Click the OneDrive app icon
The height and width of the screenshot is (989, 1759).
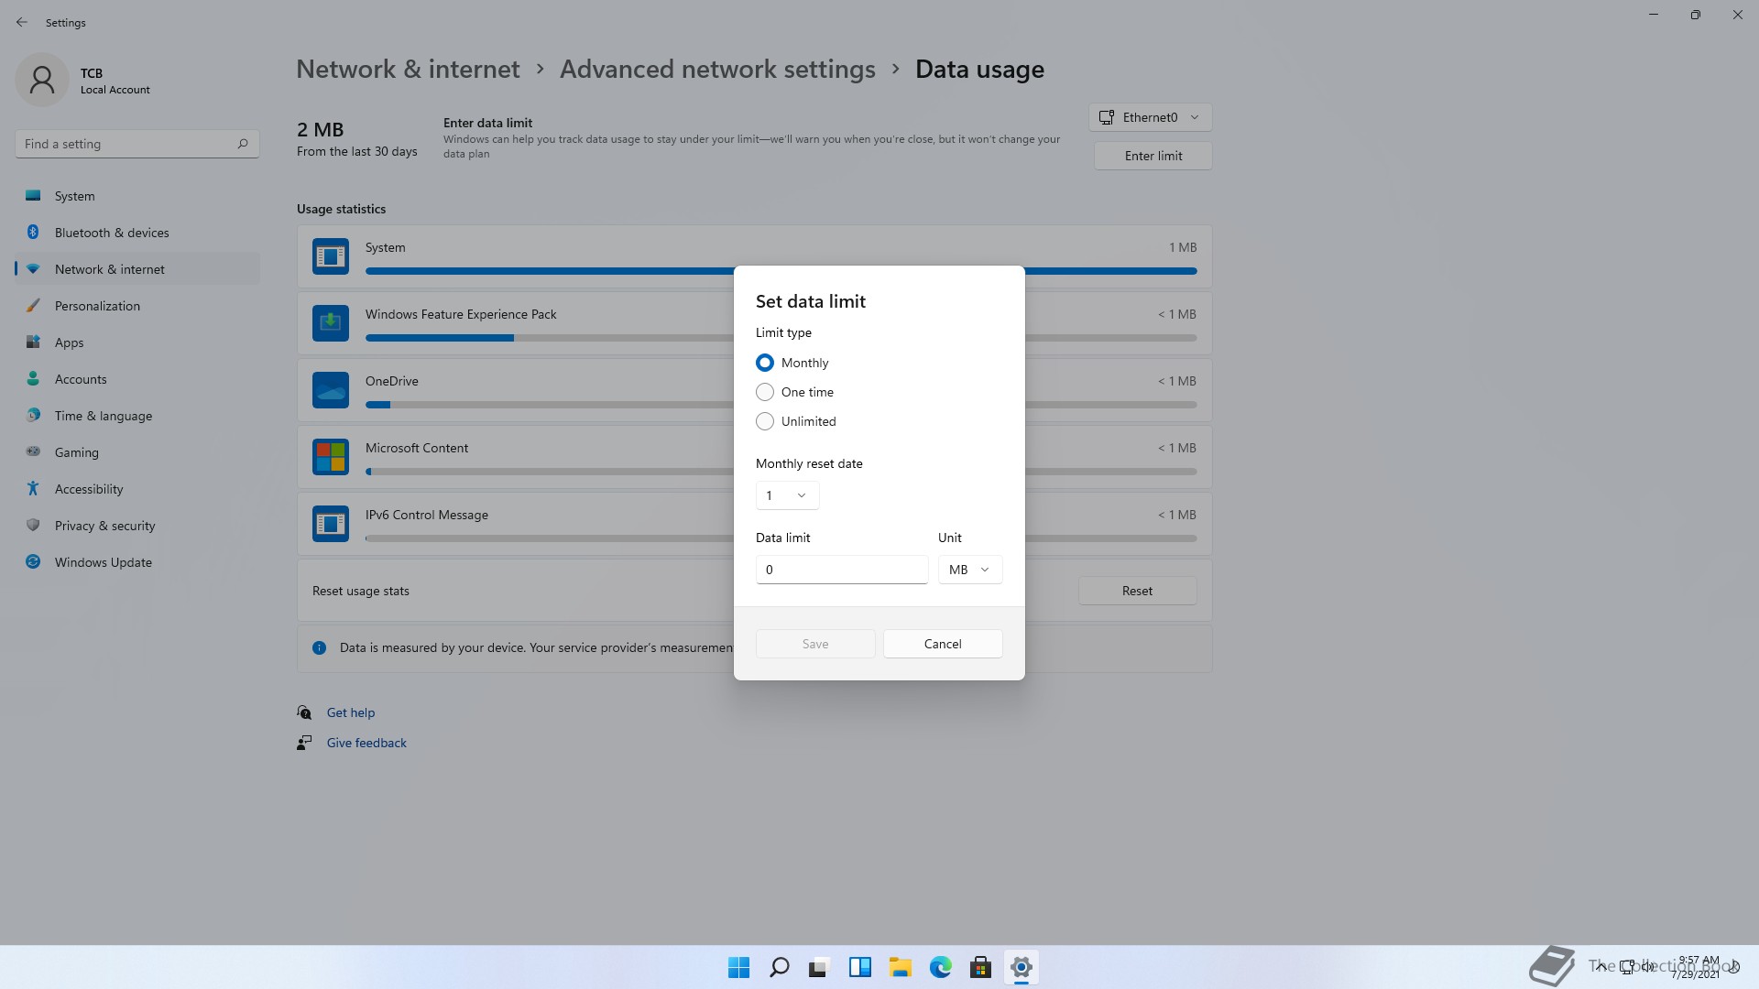(x=331, y=390)
